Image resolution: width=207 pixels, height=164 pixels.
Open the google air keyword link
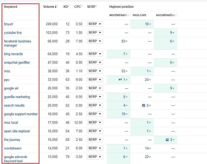point(11,88)
